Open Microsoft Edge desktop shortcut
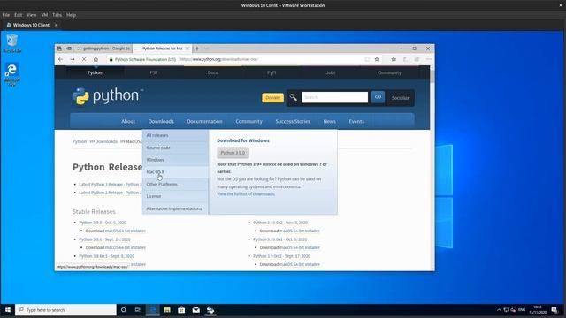This screenshot has width=566, height=318. click(11, 74)
